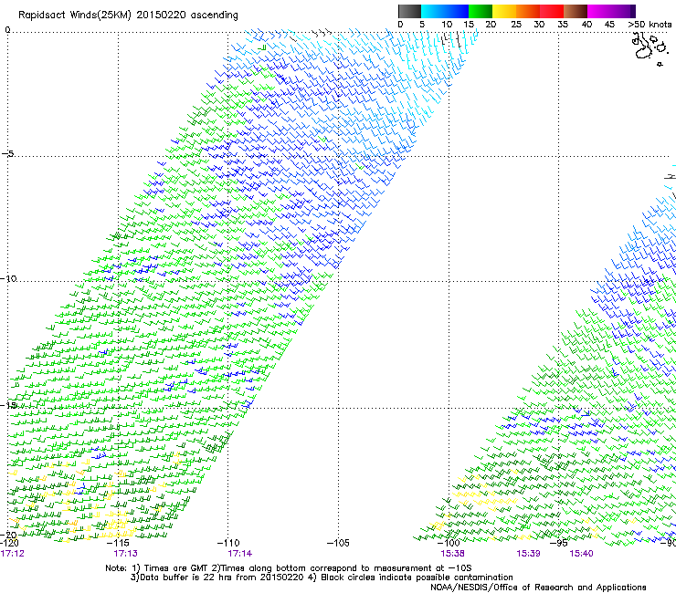
Task: Click the gray 0-5 knots color band
Action: point(409,11)
